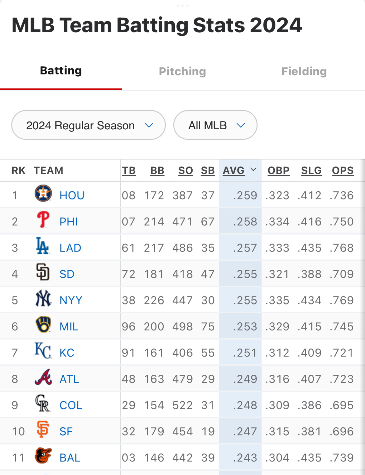Open the COL team link
Viewport: 365px width, 475px height.
71,405
